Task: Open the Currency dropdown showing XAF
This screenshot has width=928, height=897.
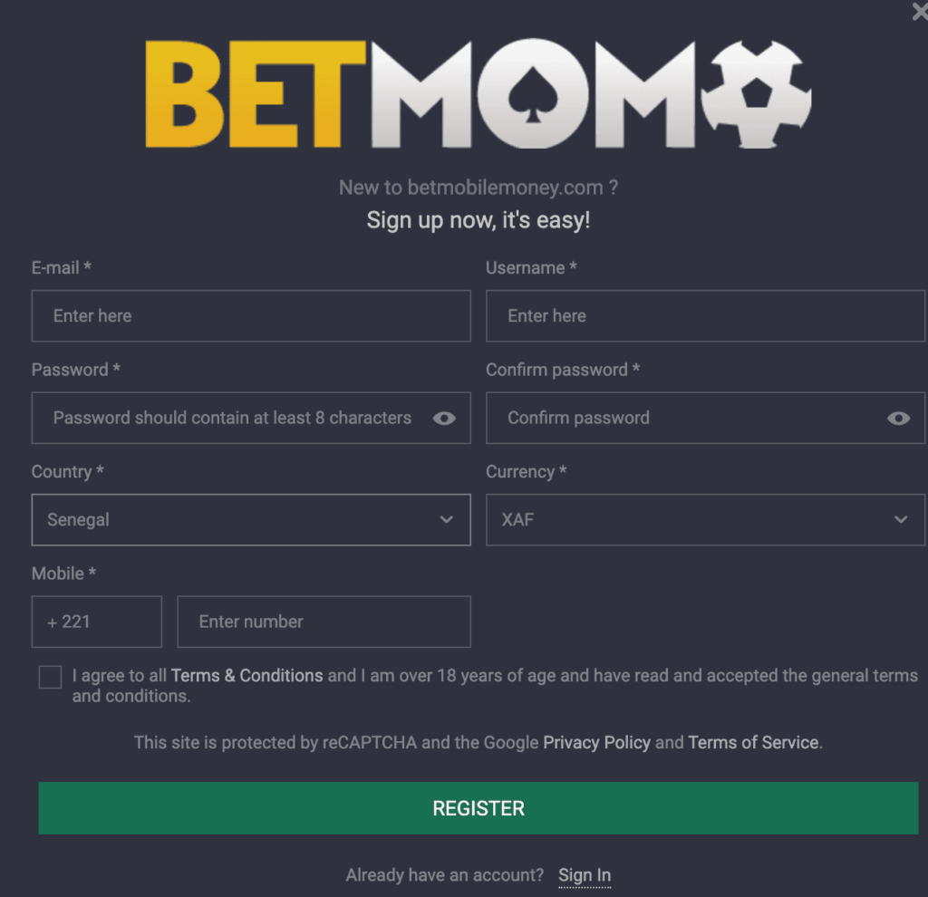Action: pos(705,519)
